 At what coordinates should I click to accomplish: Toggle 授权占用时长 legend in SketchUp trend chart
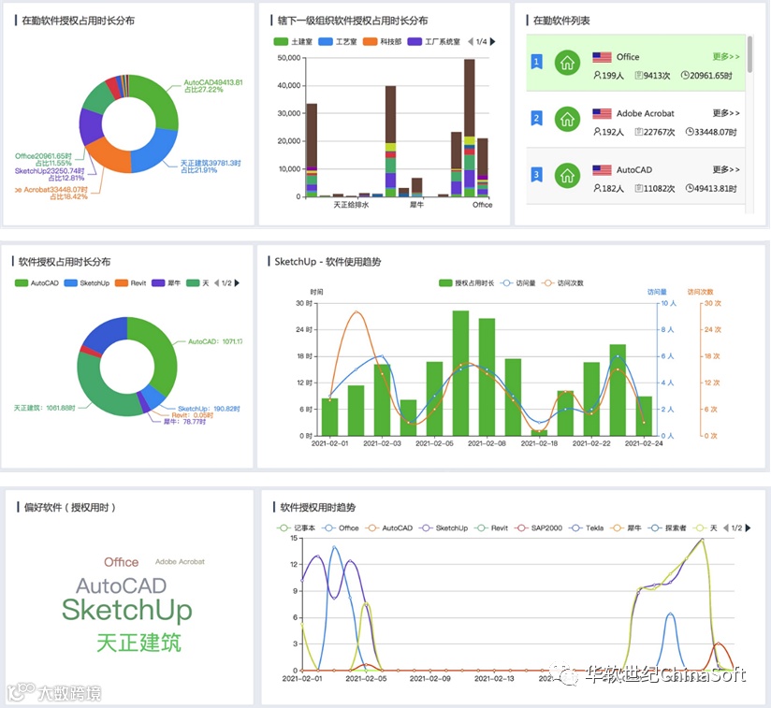coord(466,283)
